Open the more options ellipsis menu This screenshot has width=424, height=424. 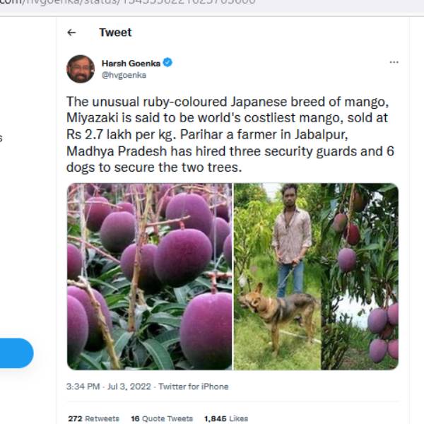[394, 62]
